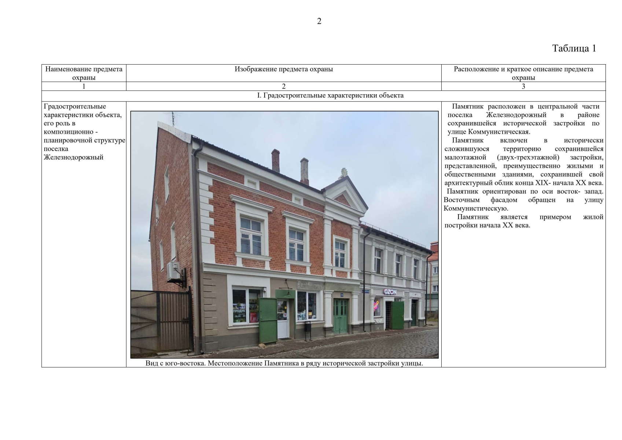Click the OZON sign in the photo
Image resolution: width=622 pixels, height=440 pixels.
390,292
